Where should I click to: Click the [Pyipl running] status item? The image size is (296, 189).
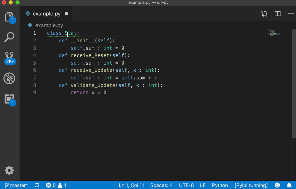click(251, 185)
